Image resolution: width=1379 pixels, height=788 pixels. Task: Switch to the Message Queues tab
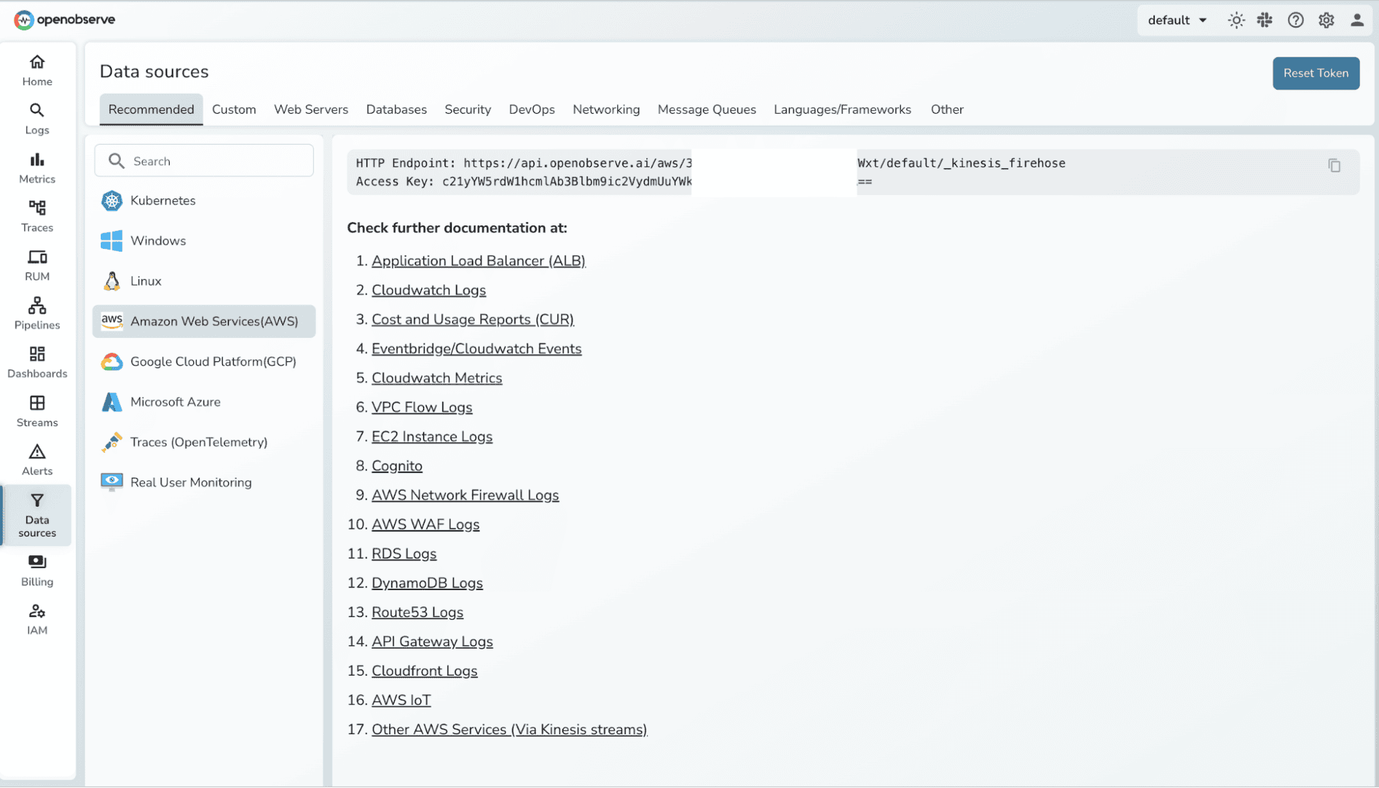pos(706,109)
